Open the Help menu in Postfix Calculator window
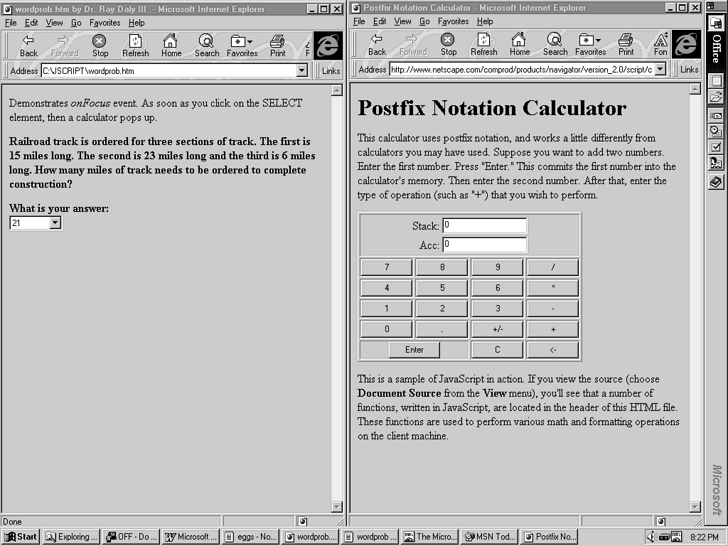728x546 pixels. click(x=485, y=21)
